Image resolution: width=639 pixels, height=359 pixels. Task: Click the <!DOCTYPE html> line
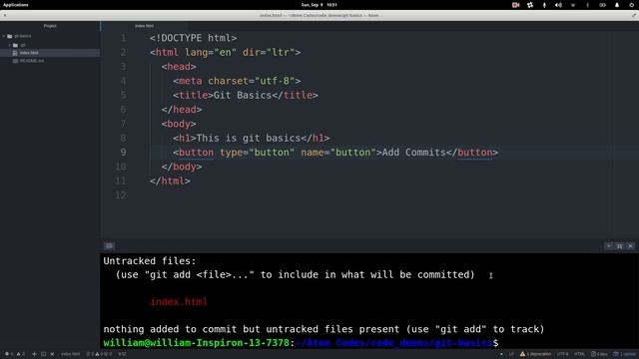coord(193,38)
